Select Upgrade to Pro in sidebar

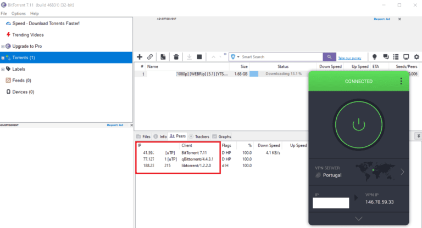(27, 46)
